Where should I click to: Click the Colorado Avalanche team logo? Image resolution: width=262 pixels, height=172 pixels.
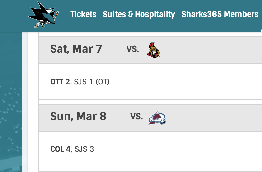pyautogui.click(x=157, y=118)
